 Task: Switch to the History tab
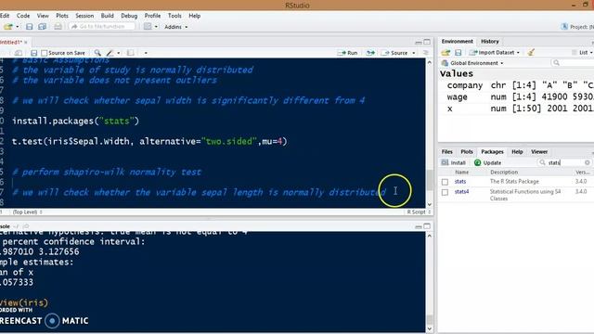[x=490, y=41]
